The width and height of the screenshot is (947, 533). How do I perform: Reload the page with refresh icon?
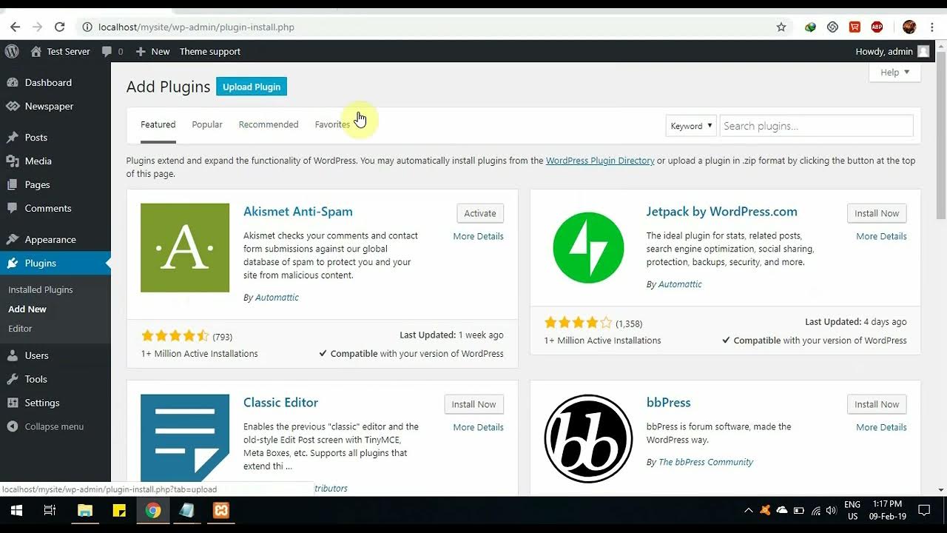tap(60, 27)
